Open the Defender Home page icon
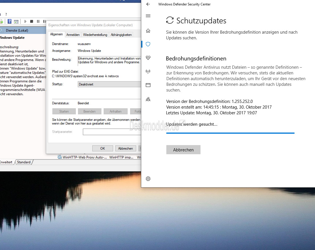The width and height of the screenshot is (315, 250). 148,31
